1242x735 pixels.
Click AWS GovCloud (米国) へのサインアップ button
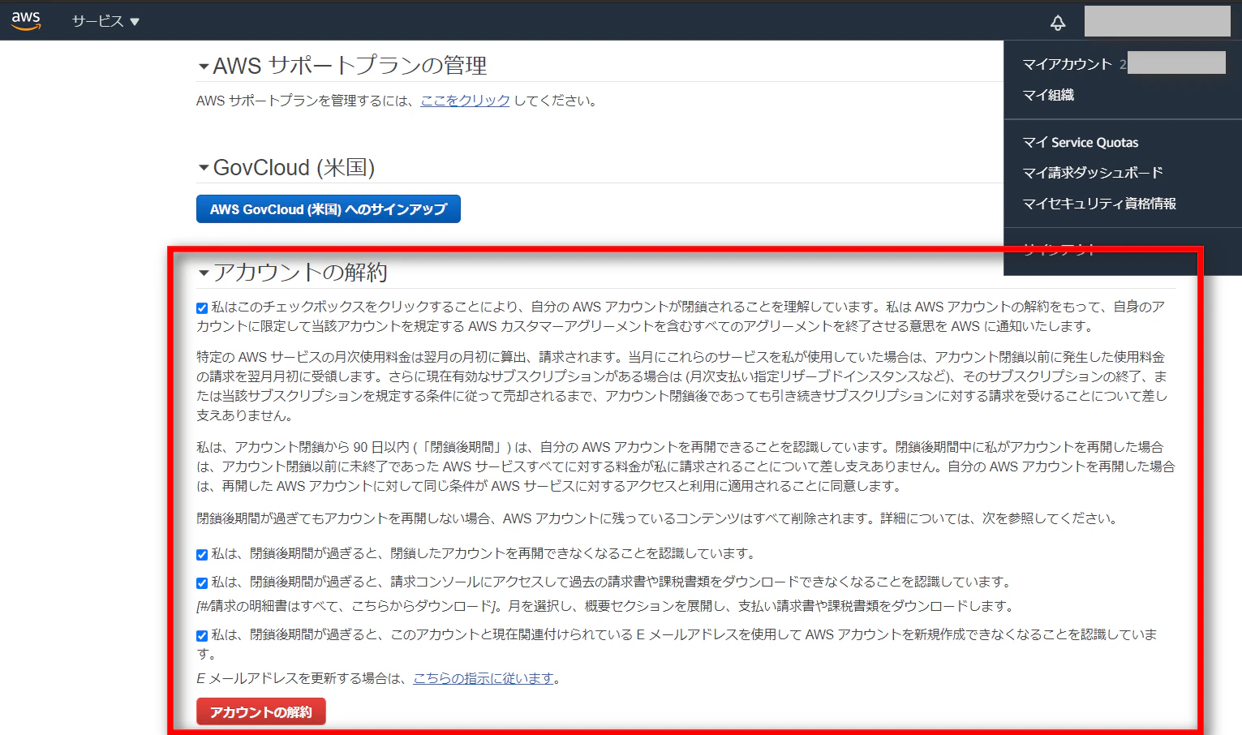(x=329, y=208)
